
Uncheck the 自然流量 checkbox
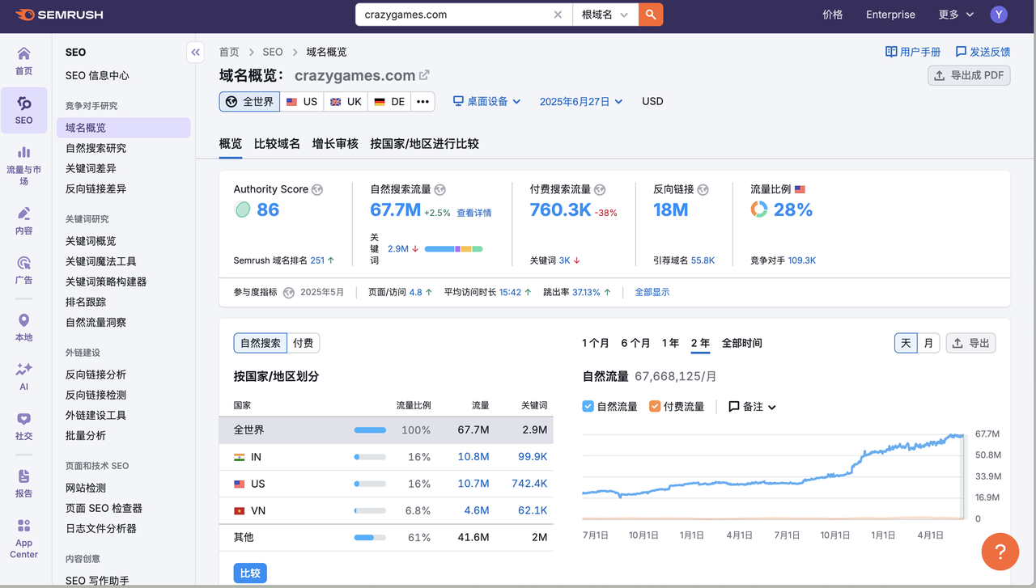pyautogui.click(x=588, y=407)
